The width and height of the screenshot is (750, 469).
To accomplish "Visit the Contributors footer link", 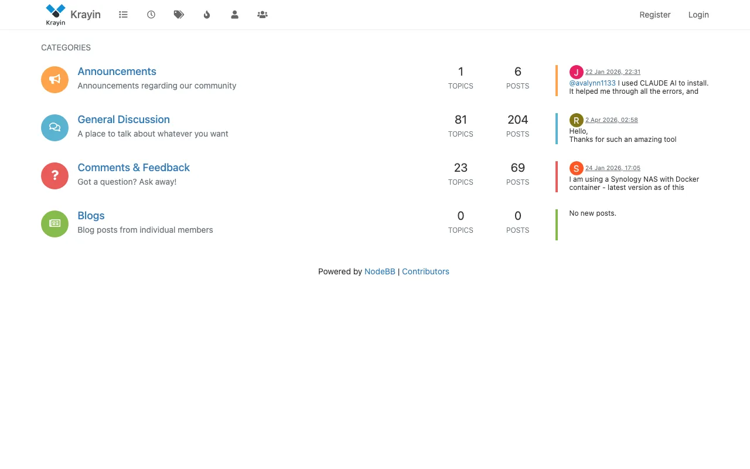I will point(425,271).
